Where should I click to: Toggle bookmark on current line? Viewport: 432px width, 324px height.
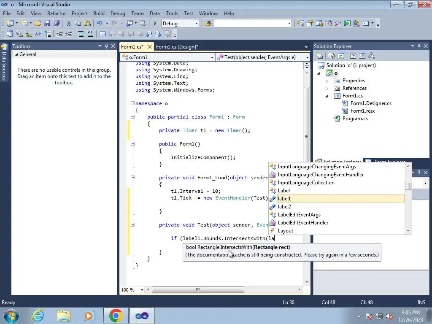(102, 34)
